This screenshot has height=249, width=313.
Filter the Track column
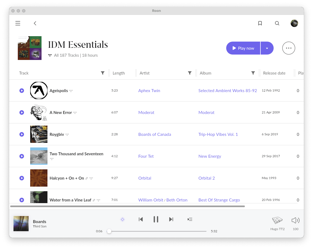pos(103,73)
